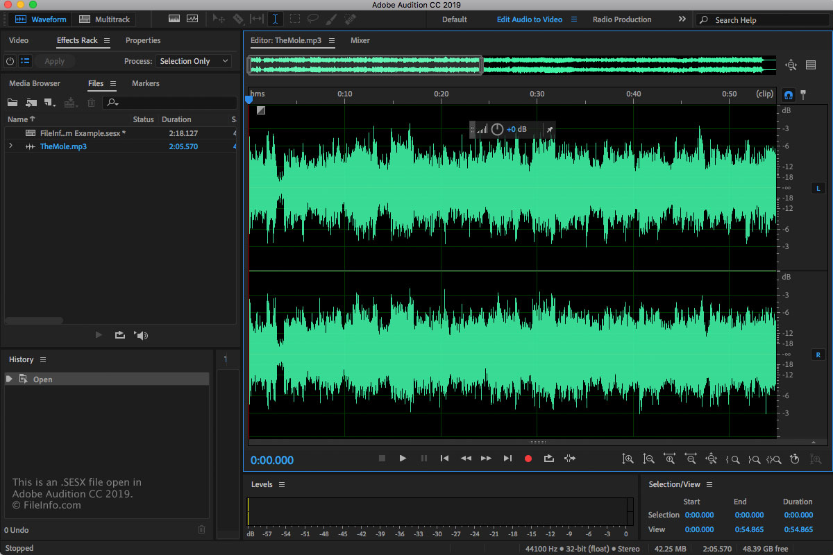Zoom out time
Screen dimensions: 833x555
coord(690,459)
